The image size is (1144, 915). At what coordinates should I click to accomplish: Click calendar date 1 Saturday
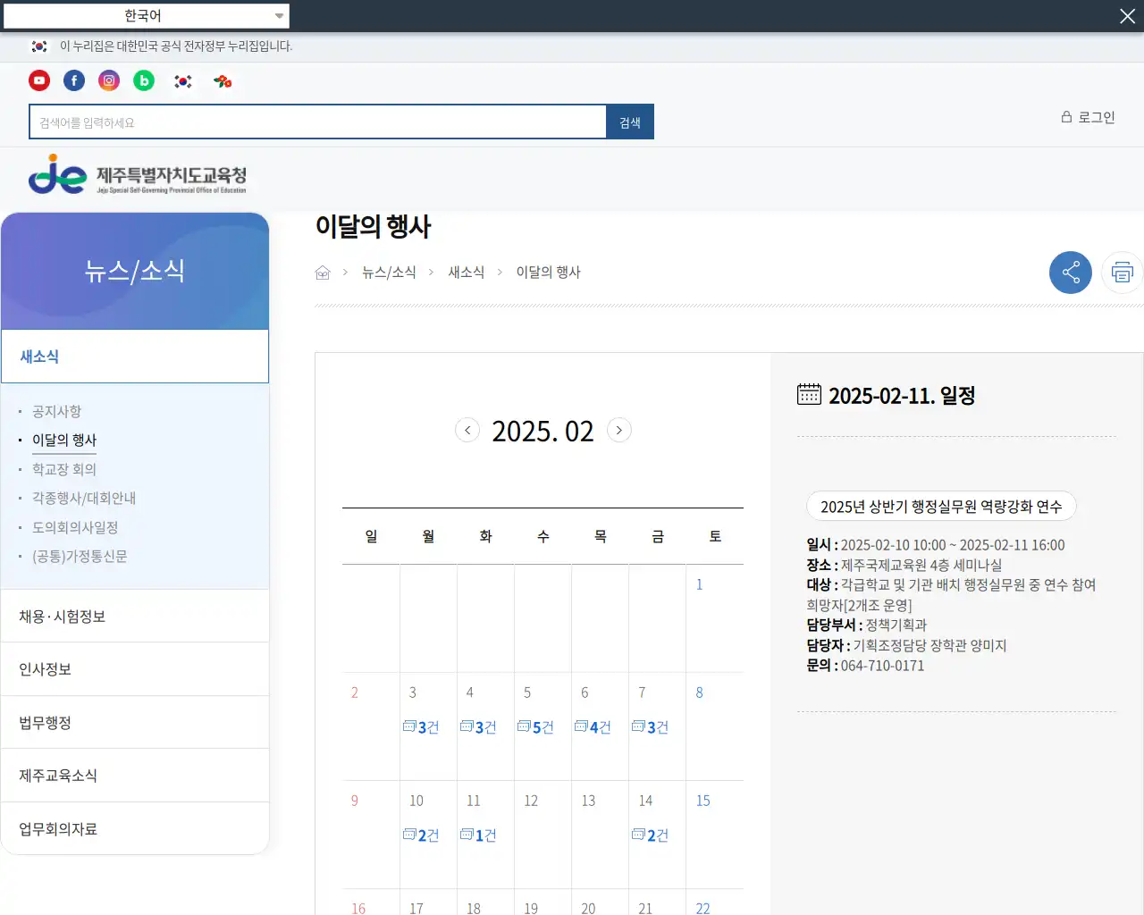click(699, 584)
